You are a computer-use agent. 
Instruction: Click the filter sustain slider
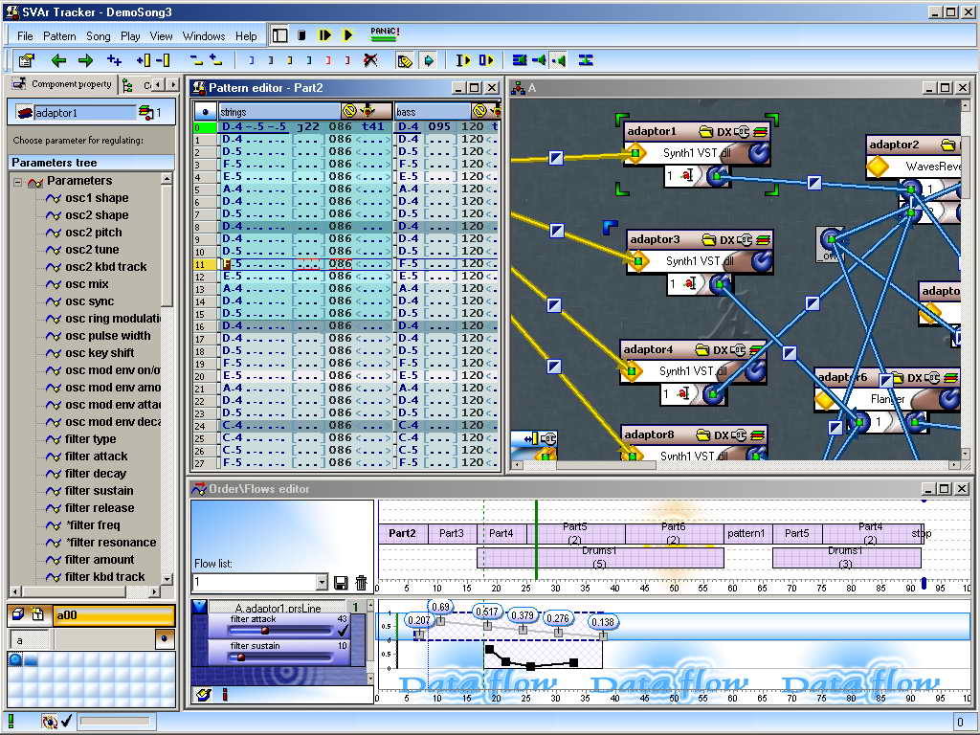(280, 657)
